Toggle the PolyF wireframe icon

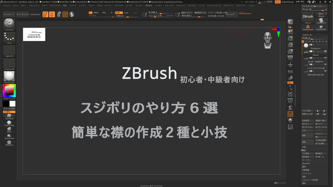point(290,101)
